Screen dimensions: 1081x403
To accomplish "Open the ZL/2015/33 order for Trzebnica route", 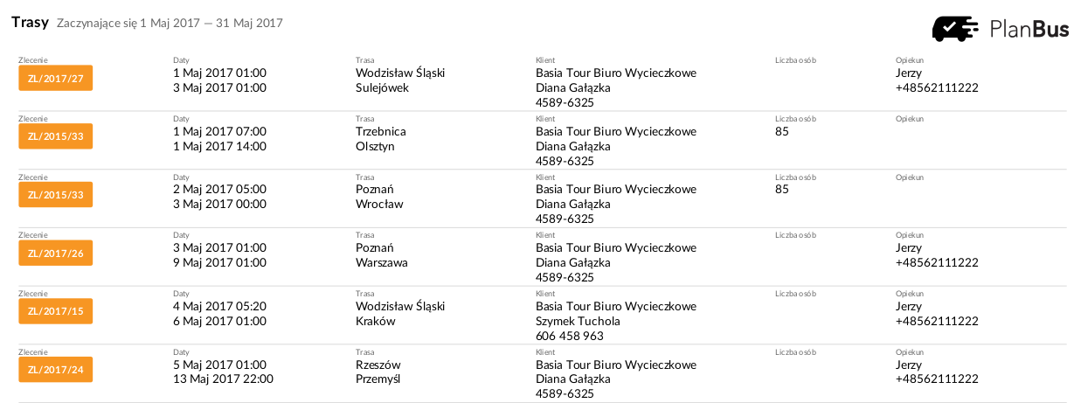I will (56, 136).
